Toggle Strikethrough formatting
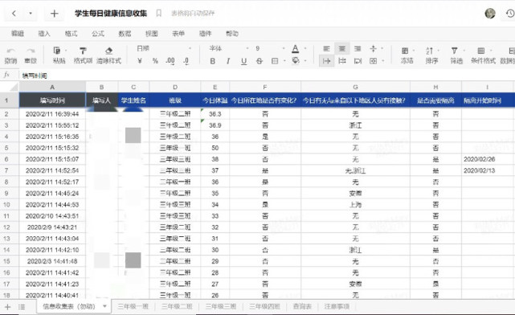Screen dimensions: 515x315 [260, 61]
